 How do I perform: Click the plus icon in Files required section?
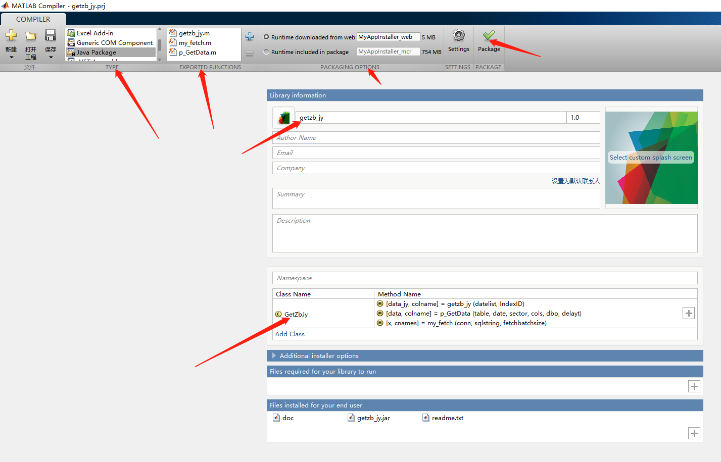(694, 386)
